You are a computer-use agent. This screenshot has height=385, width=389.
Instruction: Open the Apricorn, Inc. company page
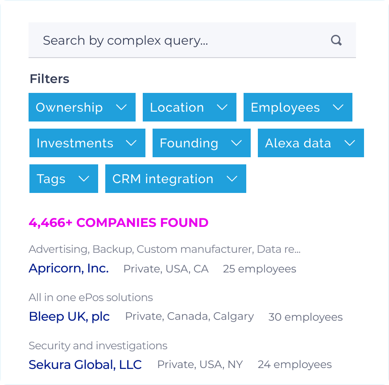(x=68, y=268)
